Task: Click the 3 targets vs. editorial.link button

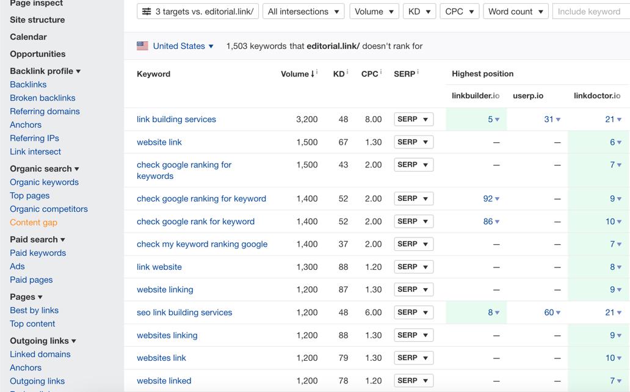Action: point(198,12)
